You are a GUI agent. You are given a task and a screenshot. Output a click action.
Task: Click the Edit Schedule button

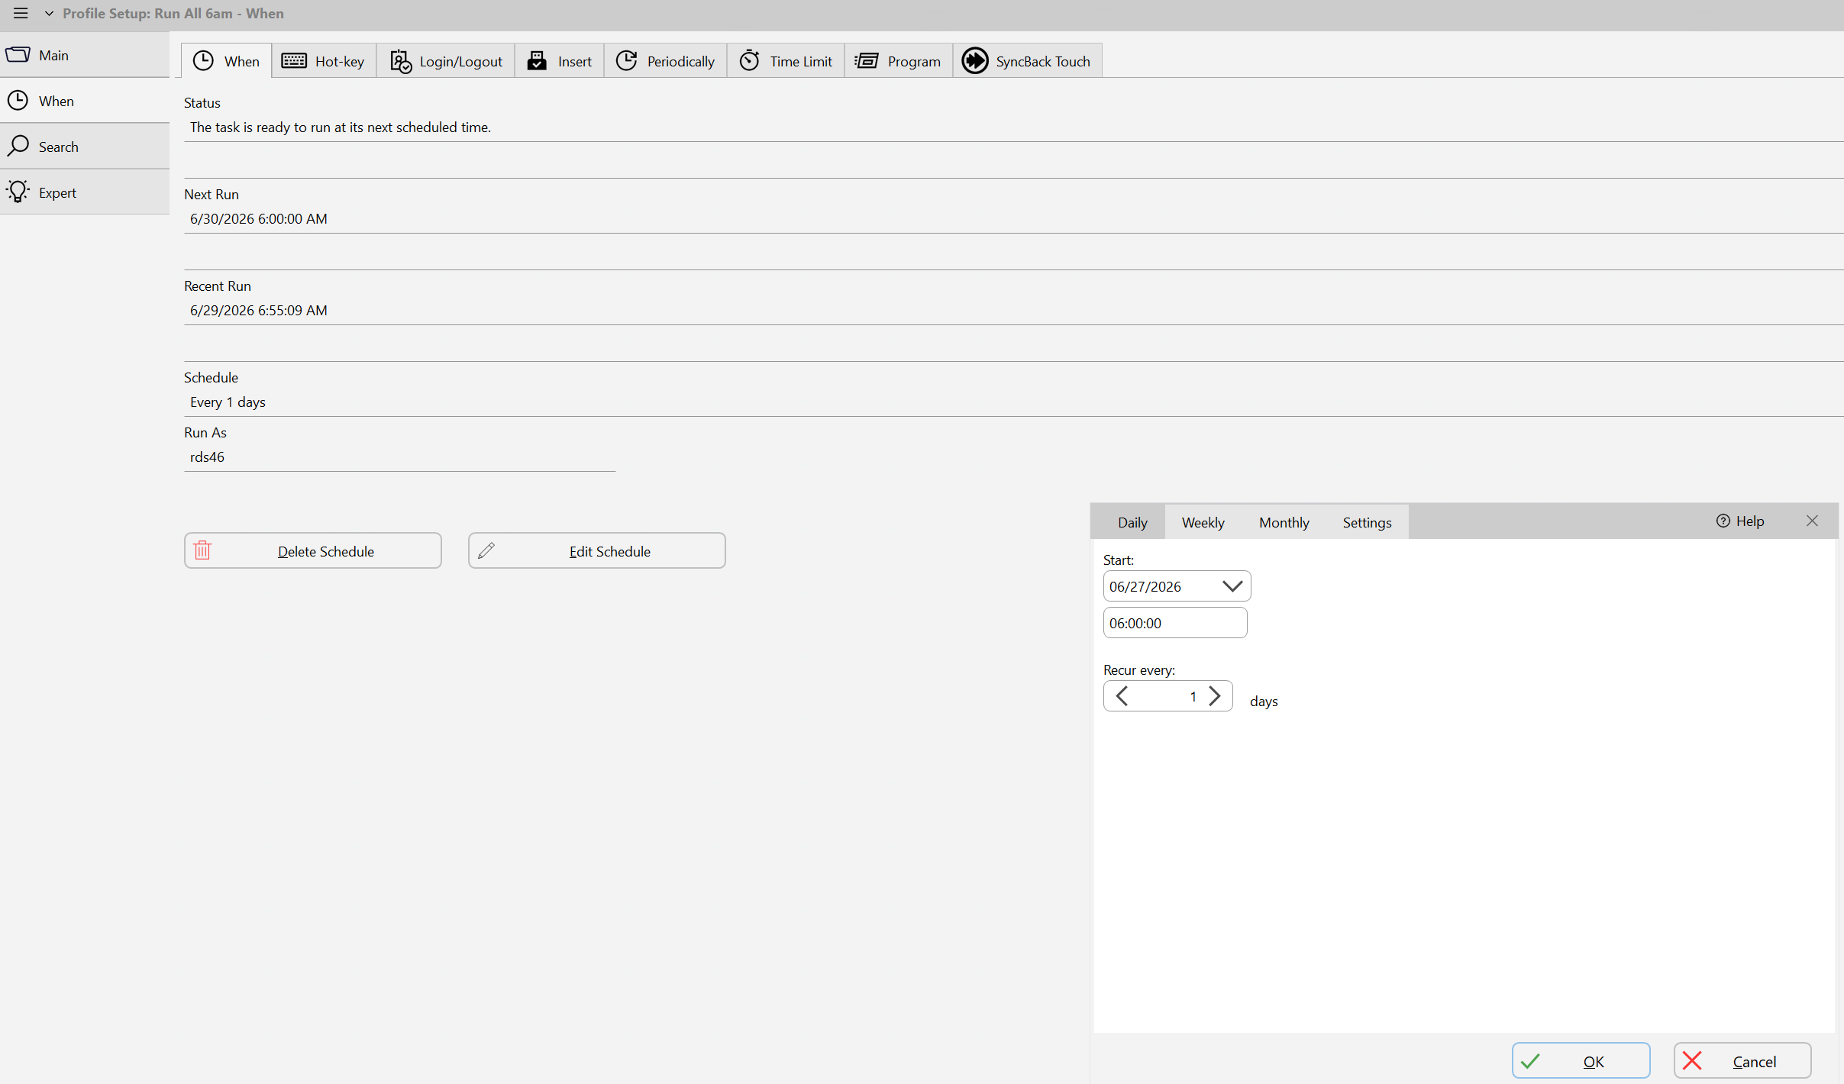[597, 550]
